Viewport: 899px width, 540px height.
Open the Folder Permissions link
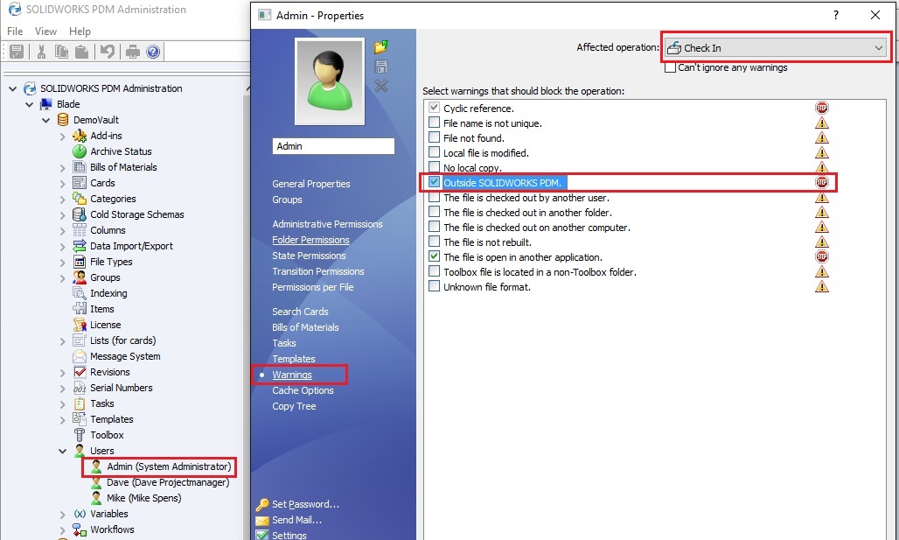310,240
